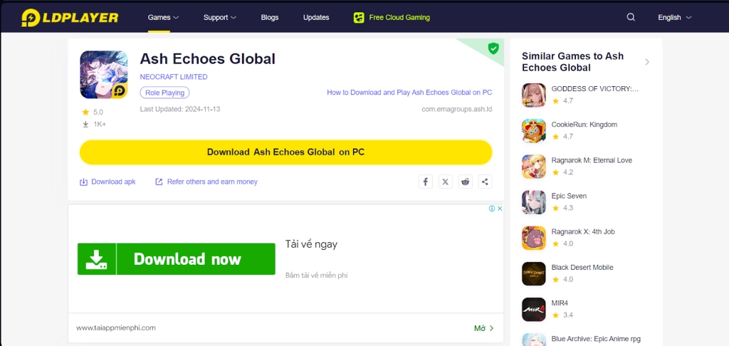Image resolution: width=729 pixels, height=346 pixels.
Task: Share the page on X (Twitter)
Action: (x=445, y=182)
